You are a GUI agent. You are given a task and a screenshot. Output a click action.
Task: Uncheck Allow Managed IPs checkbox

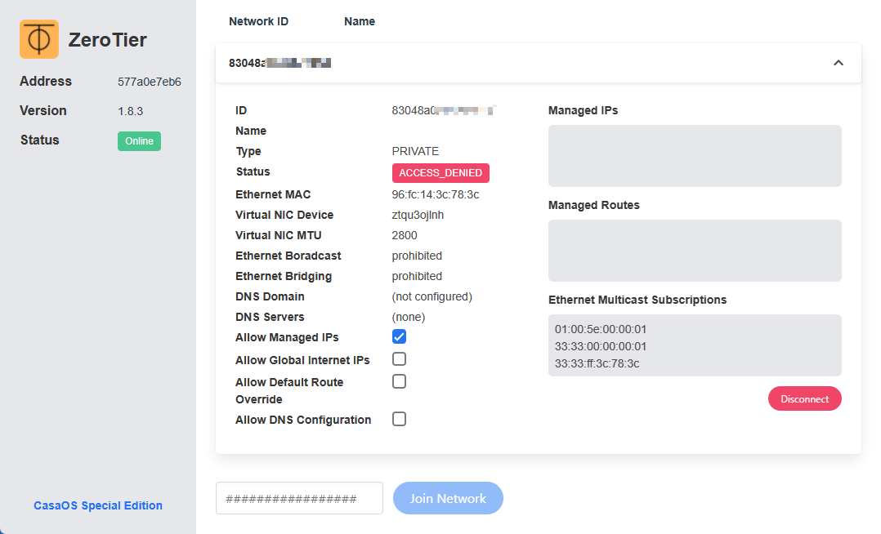click(399, 337)
